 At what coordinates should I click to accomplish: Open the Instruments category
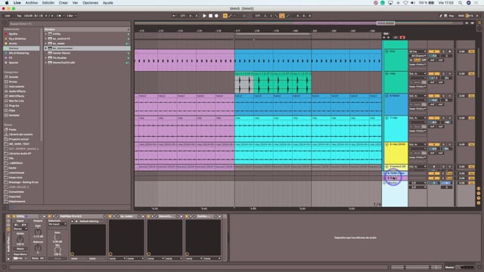[17, 87]
